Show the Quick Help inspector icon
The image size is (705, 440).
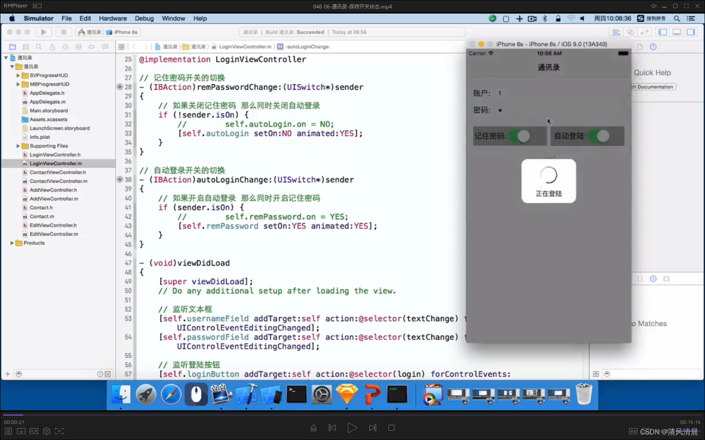coord(653,47)
